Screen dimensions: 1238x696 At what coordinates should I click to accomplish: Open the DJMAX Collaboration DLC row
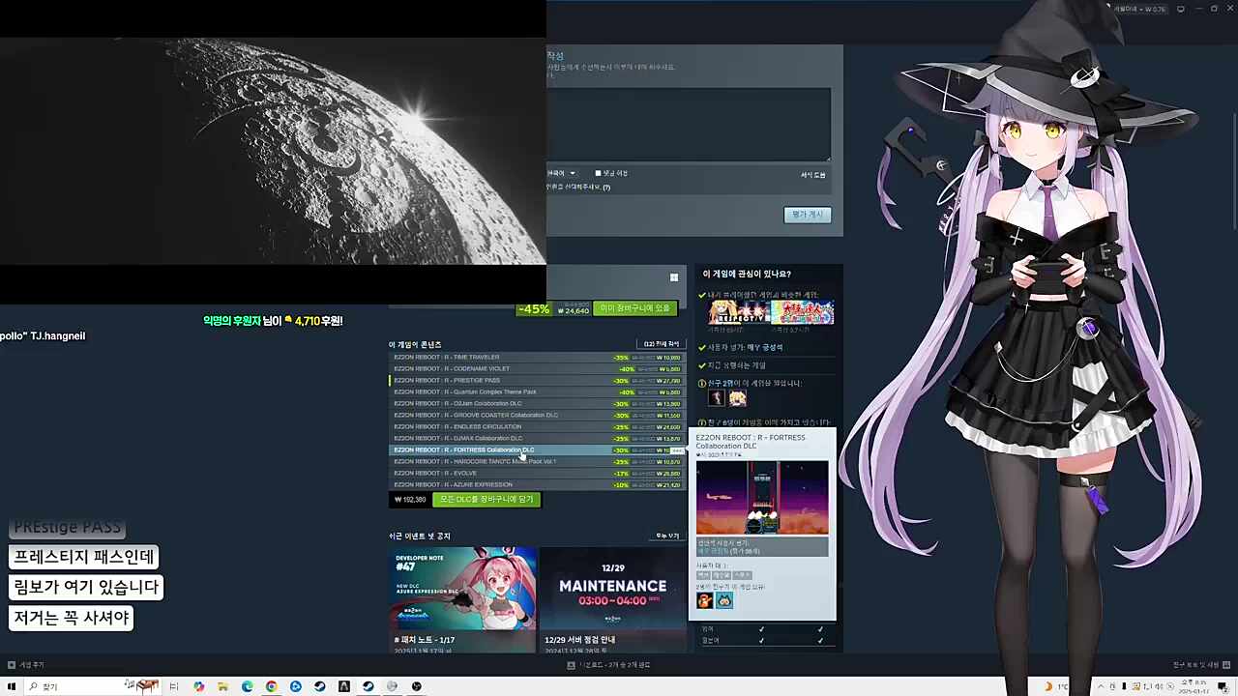(x=536, y=438)
